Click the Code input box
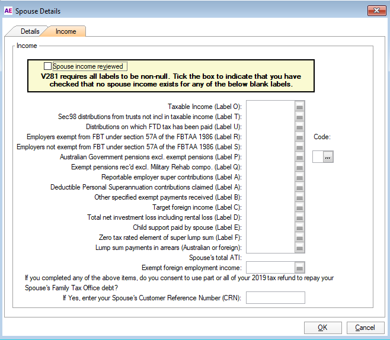The width and height of the screenshot is (390, 340). click(317, 156)
